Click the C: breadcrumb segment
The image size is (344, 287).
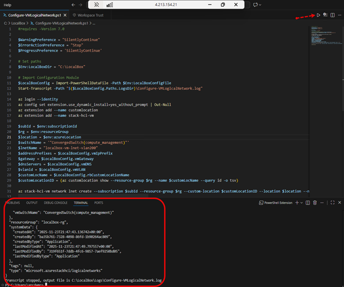[6, 23]
